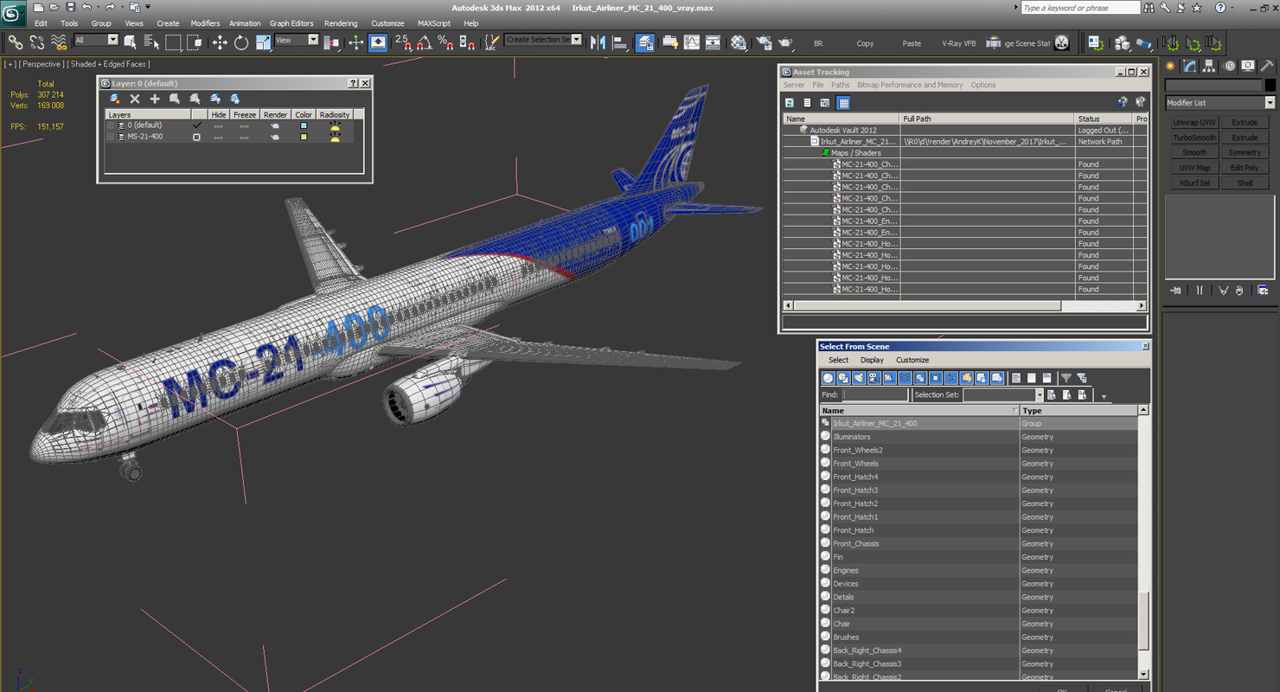
Task: Click the Bind to Space Warp icon
Action: pyautogui.click(x=58, y=42)
